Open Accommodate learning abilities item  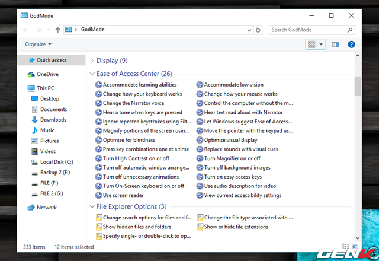click(x=136, y=85)
